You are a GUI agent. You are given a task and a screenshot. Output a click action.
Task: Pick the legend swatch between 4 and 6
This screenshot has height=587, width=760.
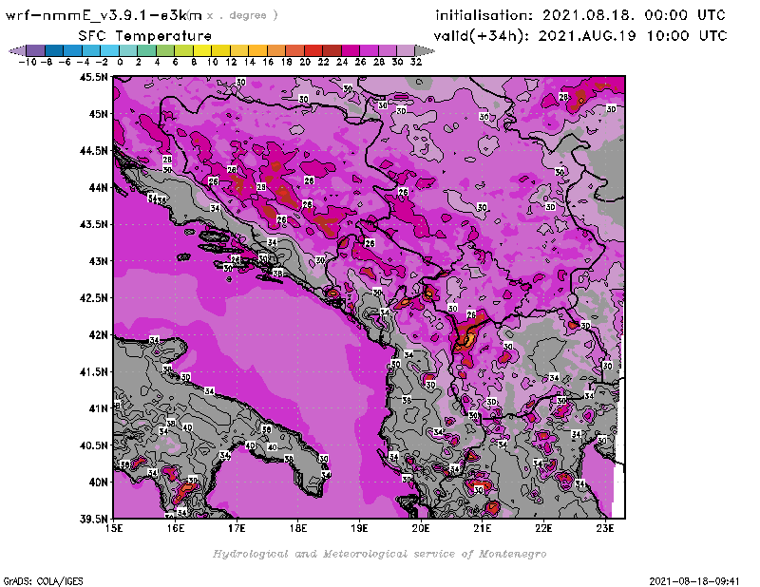[x=165, y=50]
